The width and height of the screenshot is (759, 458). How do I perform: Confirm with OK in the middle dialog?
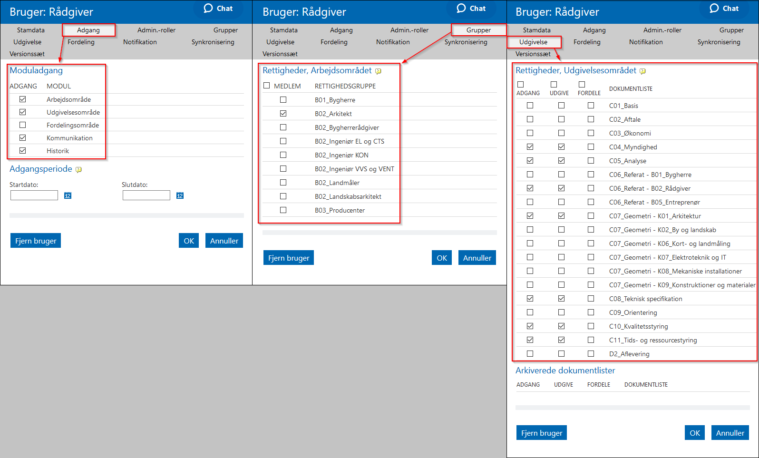coord(442,258)
